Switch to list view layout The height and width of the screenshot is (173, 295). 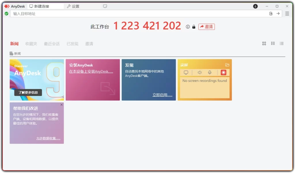(x=281, y=43)
